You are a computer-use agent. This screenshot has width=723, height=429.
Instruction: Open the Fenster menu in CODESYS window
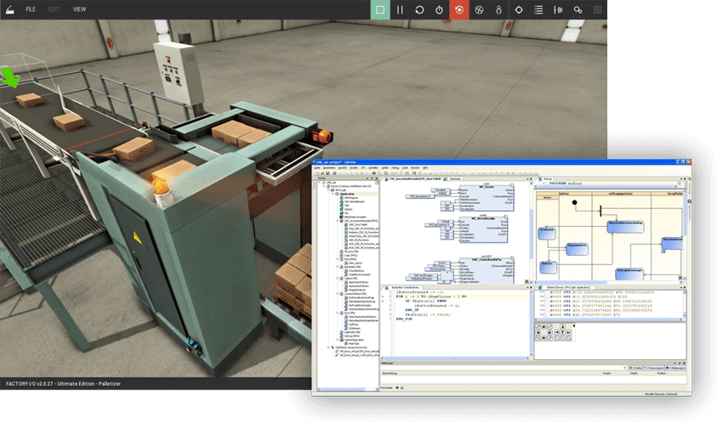point(415,168)
